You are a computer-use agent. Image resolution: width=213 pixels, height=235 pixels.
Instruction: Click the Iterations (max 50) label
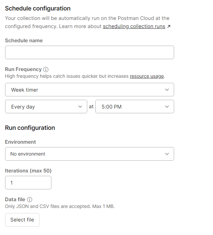[28, 171]
